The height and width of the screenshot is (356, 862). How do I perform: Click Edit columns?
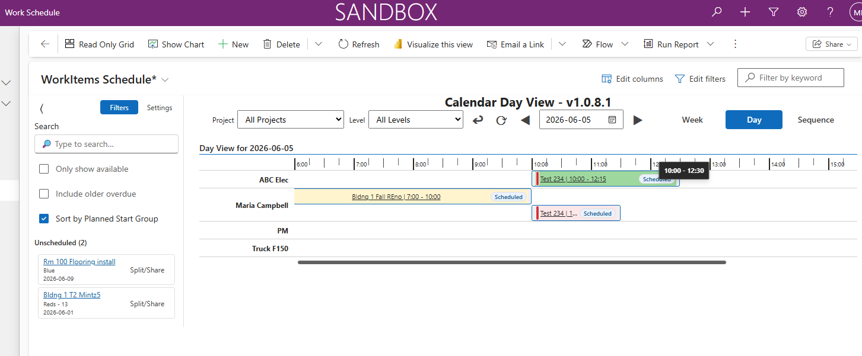point(632,79)
